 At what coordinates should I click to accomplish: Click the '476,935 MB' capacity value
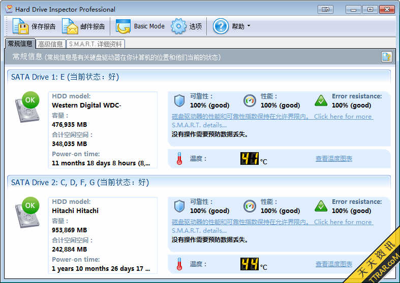click(x=70, y=124)
